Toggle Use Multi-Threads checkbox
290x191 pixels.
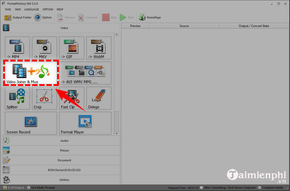coord(29,187)
